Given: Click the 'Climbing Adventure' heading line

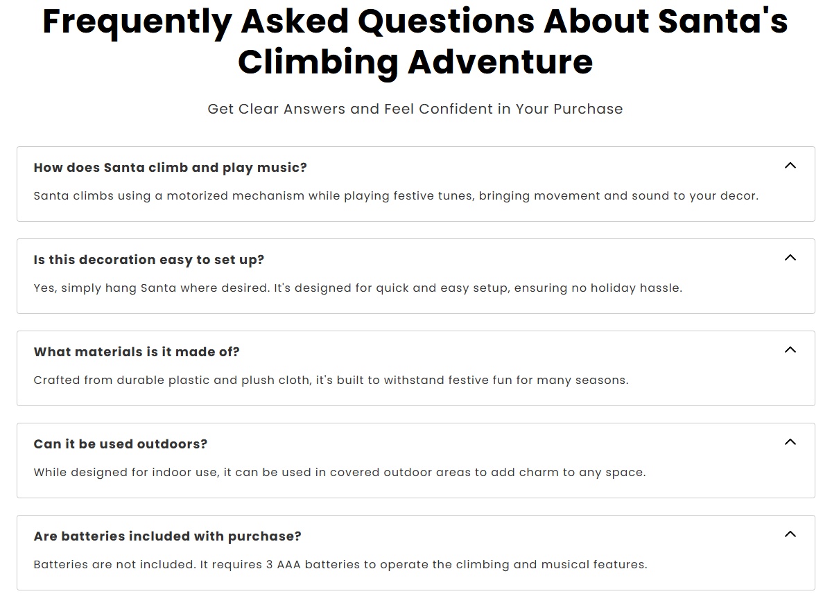Looking at the screenshot, I should coord(415,62).
